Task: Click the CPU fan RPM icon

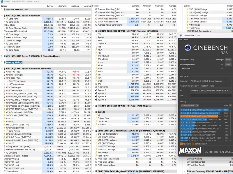Action: click(x=96, y=84)
